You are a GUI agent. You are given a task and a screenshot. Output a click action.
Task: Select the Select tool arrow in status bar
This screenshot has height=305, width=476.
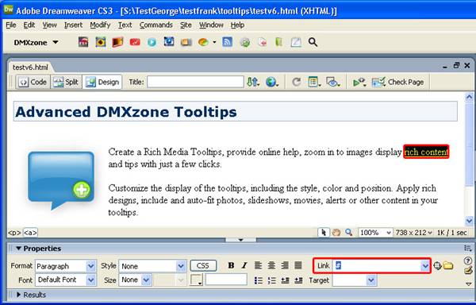coord(324,233)
